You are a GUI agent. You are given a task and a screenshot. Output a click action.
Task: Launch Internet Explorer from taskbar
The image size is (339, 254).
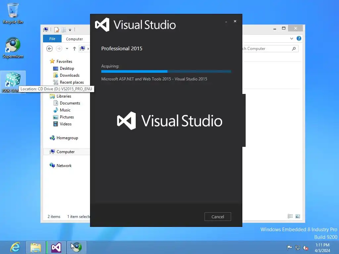pos(15,247)
